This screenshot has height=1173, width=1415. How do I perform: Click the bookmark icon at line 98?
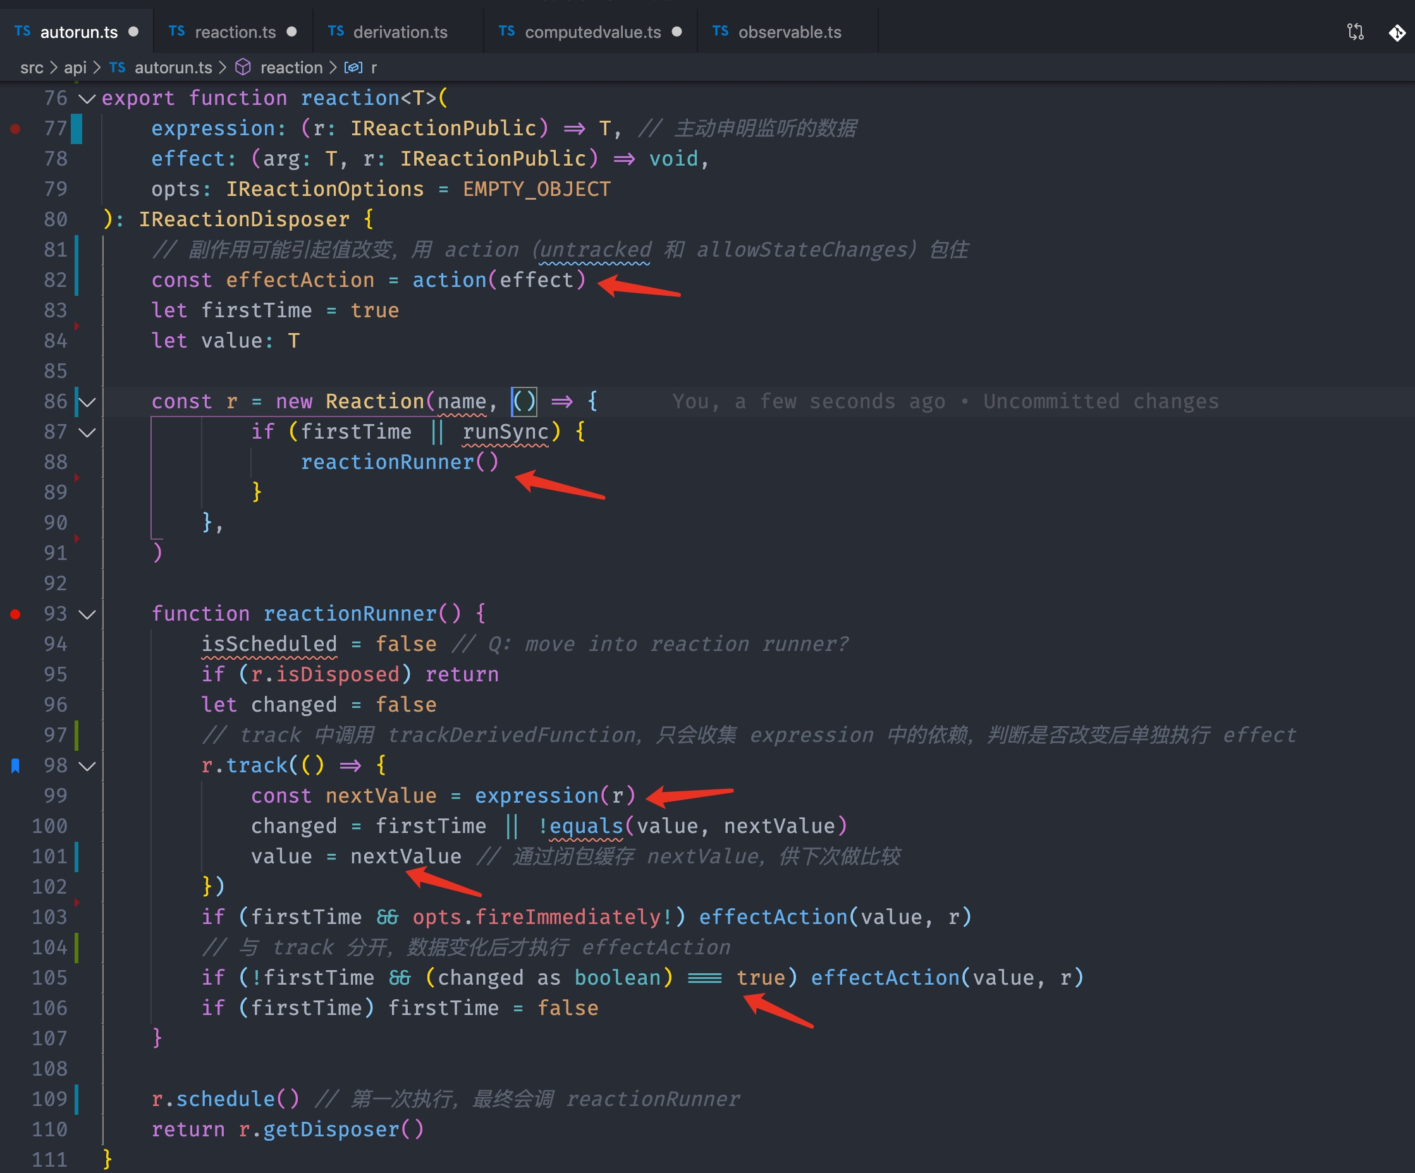[x=16, y=765]
